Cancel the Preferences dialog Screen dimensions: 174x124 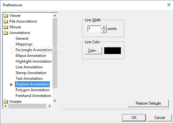coord(160,118)
